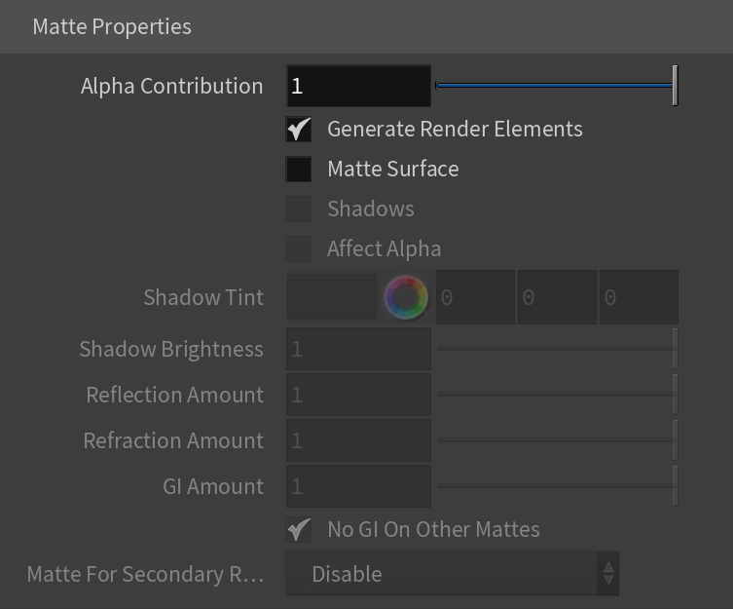Toggle the Shadows checkbox
Viewport: 733px width, 609px height.
tap(298, 209)
